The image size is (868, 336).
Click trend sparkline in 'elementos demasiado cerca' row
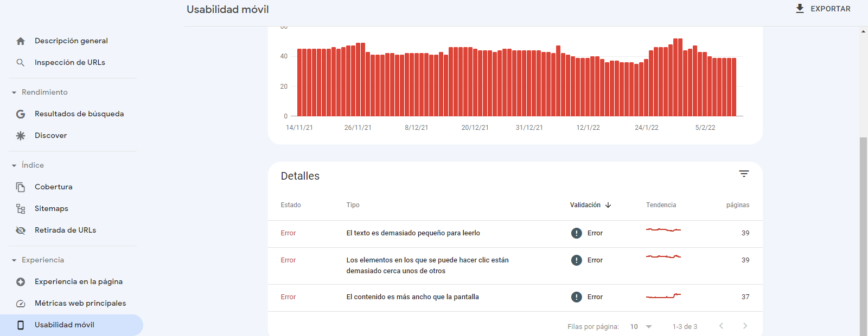tap(663, 256)
